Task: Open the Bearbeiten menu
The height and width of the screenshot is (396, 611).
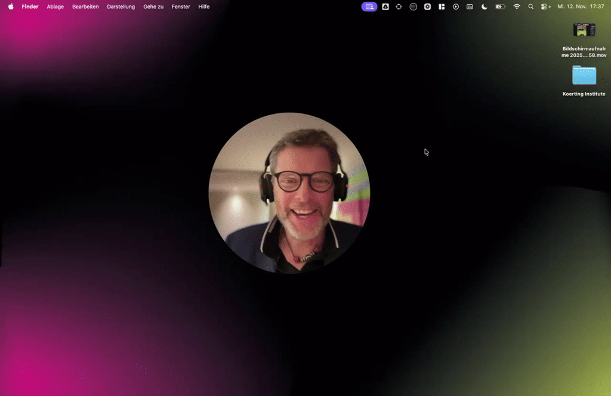Action: click(85, 7)
